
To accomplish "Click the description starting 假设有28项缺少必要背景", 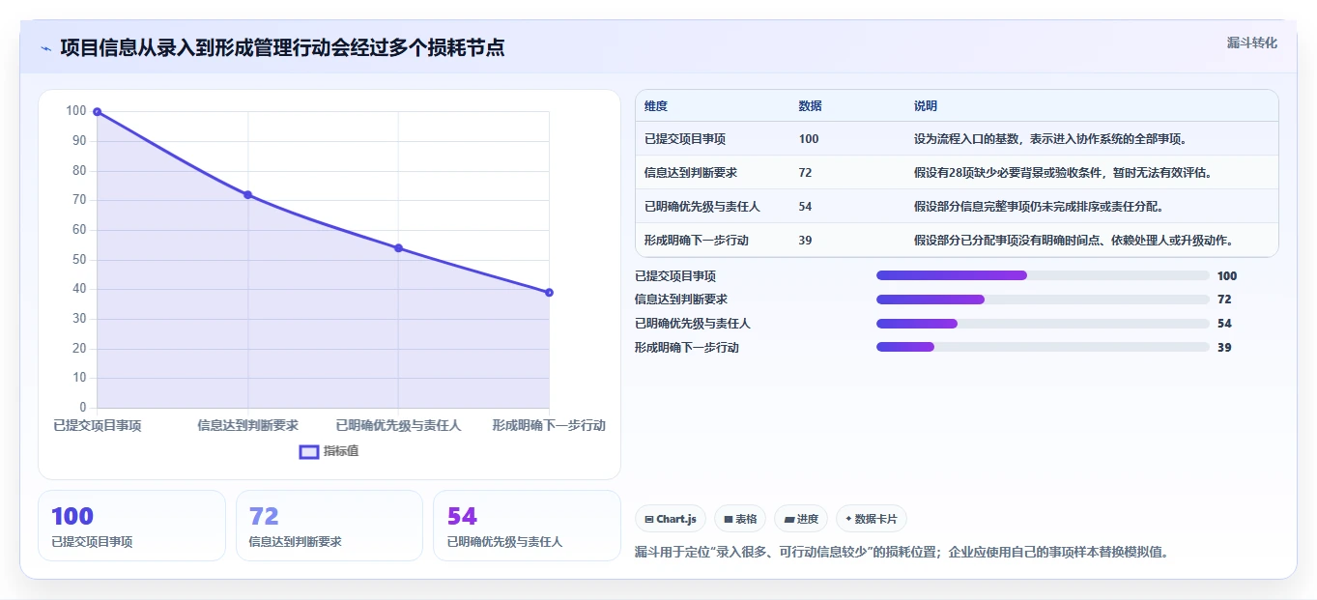I will (x=1063, y=173).
